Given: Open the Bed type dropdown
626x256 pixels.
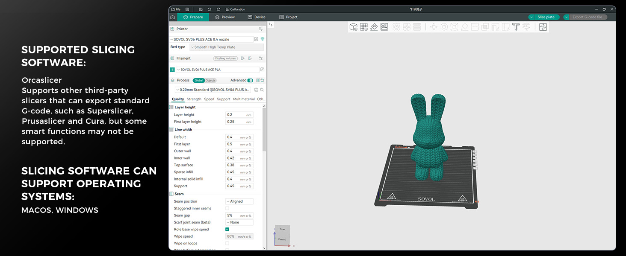Looking at the screenshot, I should click(226, 47).
